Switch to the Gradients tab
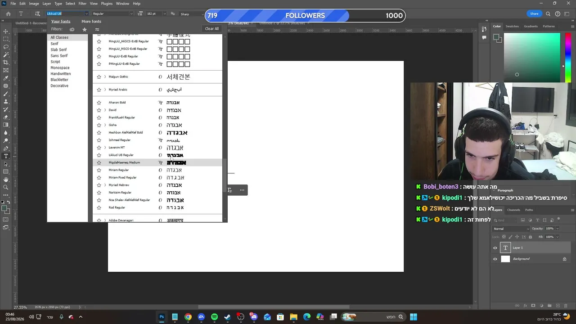 click(531, 26)
